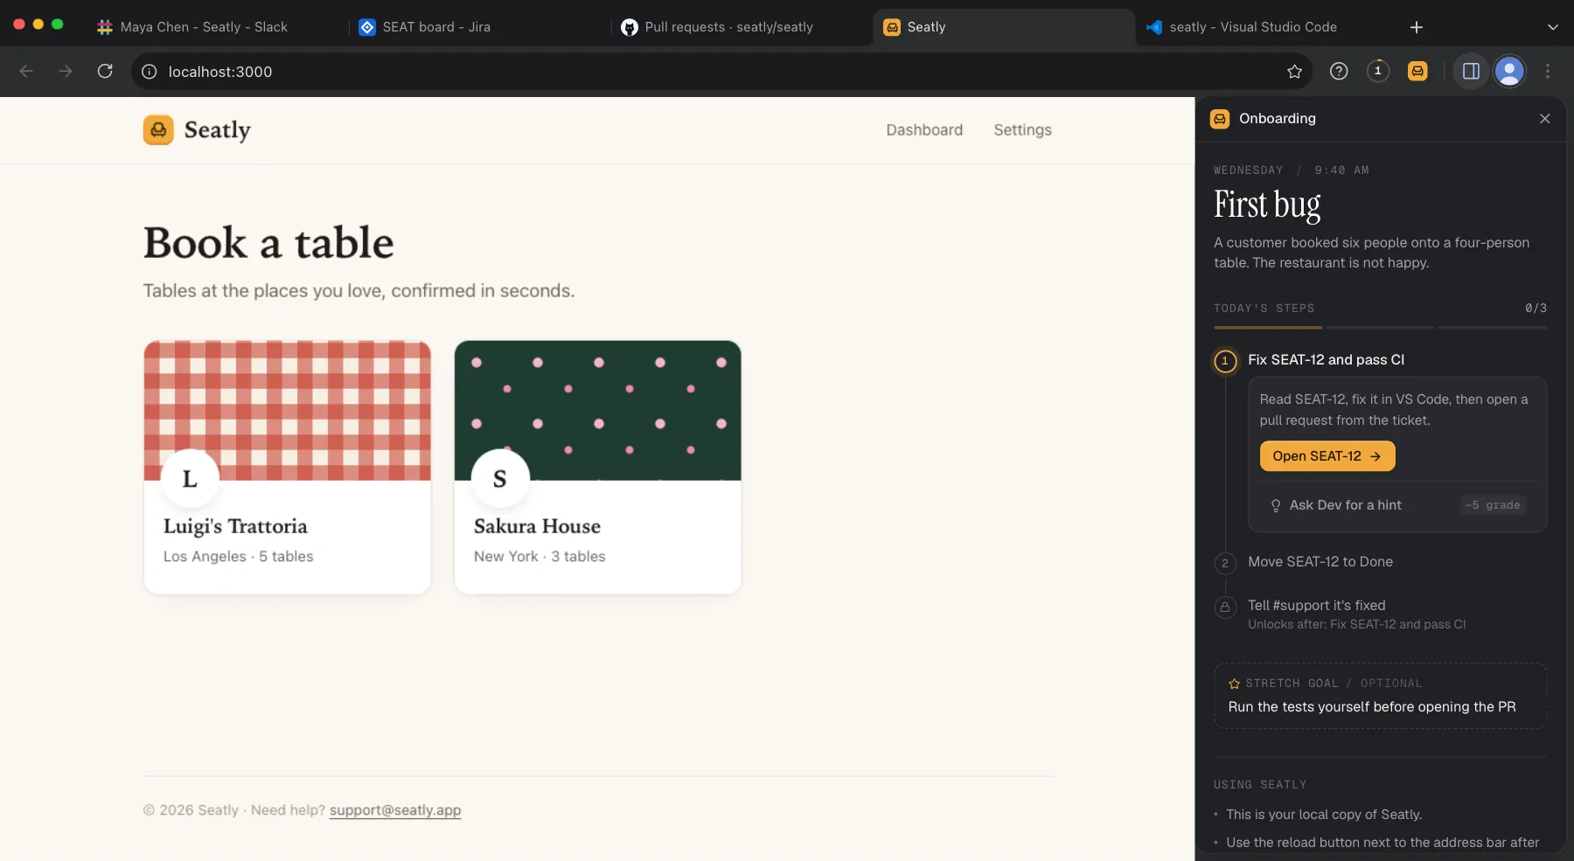Expand the Fix SEAT-12 and pass CI step
The width and height of the screenshot is (1574, 861).
[x=1326, y=360]
